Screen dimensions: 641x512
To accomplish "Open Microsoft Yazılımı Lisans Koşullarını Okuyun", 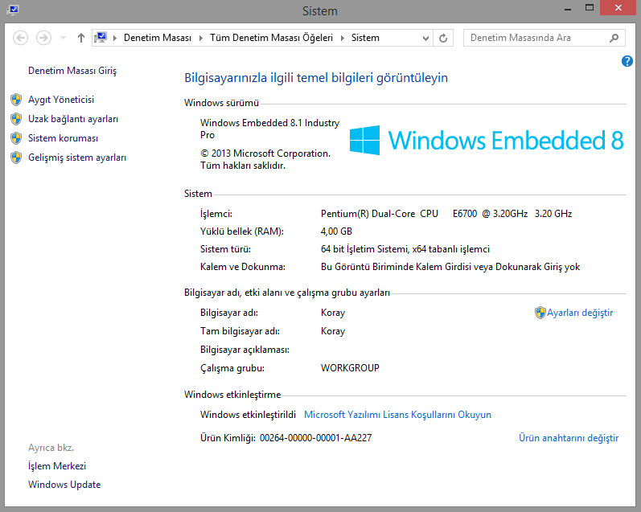I will click(398, 415).
